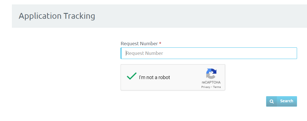
Task: Click the gray placeholder text Request Number
Action: (144, 53)
